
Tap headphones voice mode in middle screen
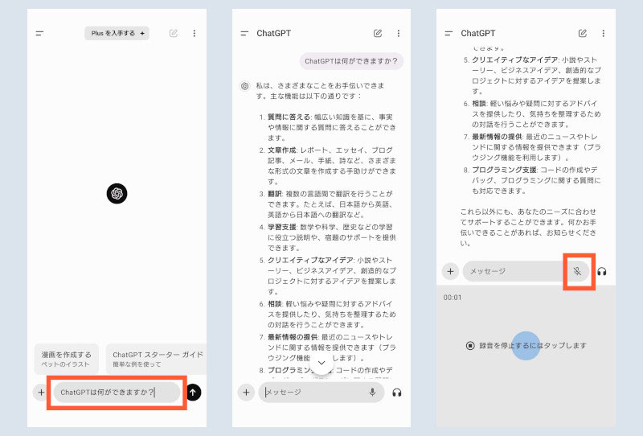[x=396, y=393]
